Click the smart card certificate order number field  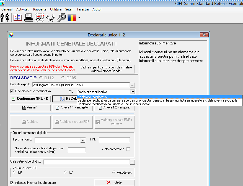(x=77, y=150)
